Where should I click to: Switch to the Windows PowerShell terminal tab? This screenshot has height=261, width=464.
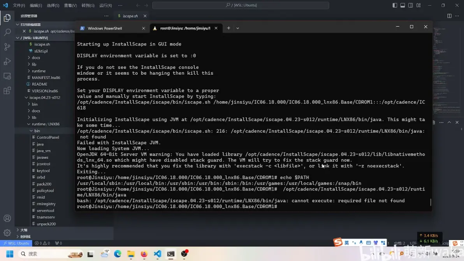pos(112,28)
